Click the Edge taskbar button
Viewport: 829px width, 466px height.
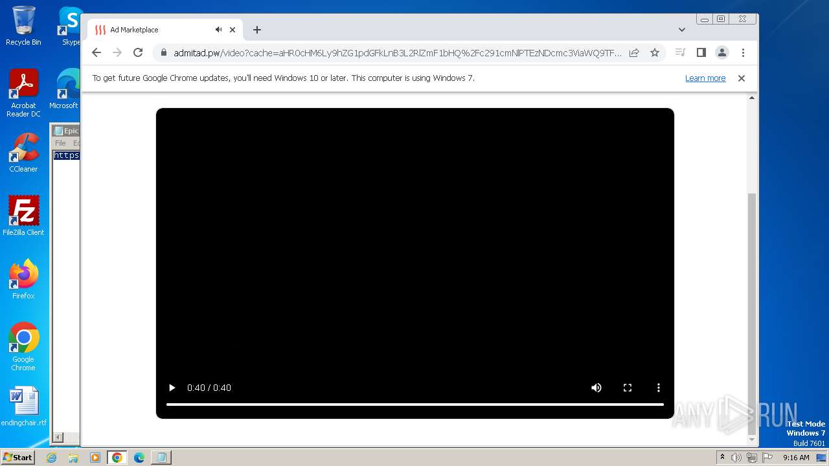coord(139,458)
